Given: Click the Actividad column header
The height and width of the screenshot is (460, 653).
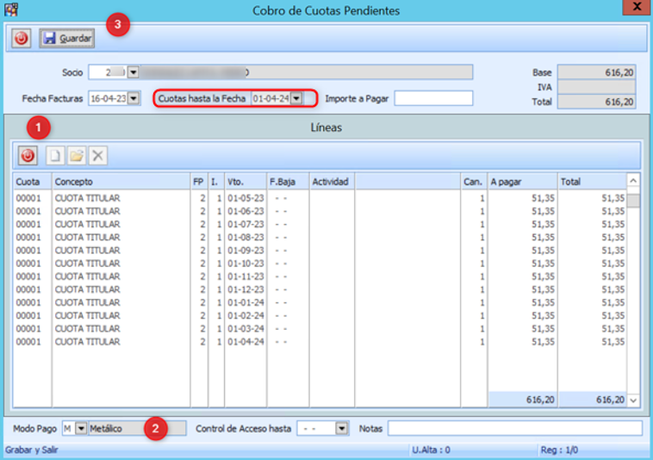Looking at the screenshot, I should [x=332, y=182].
